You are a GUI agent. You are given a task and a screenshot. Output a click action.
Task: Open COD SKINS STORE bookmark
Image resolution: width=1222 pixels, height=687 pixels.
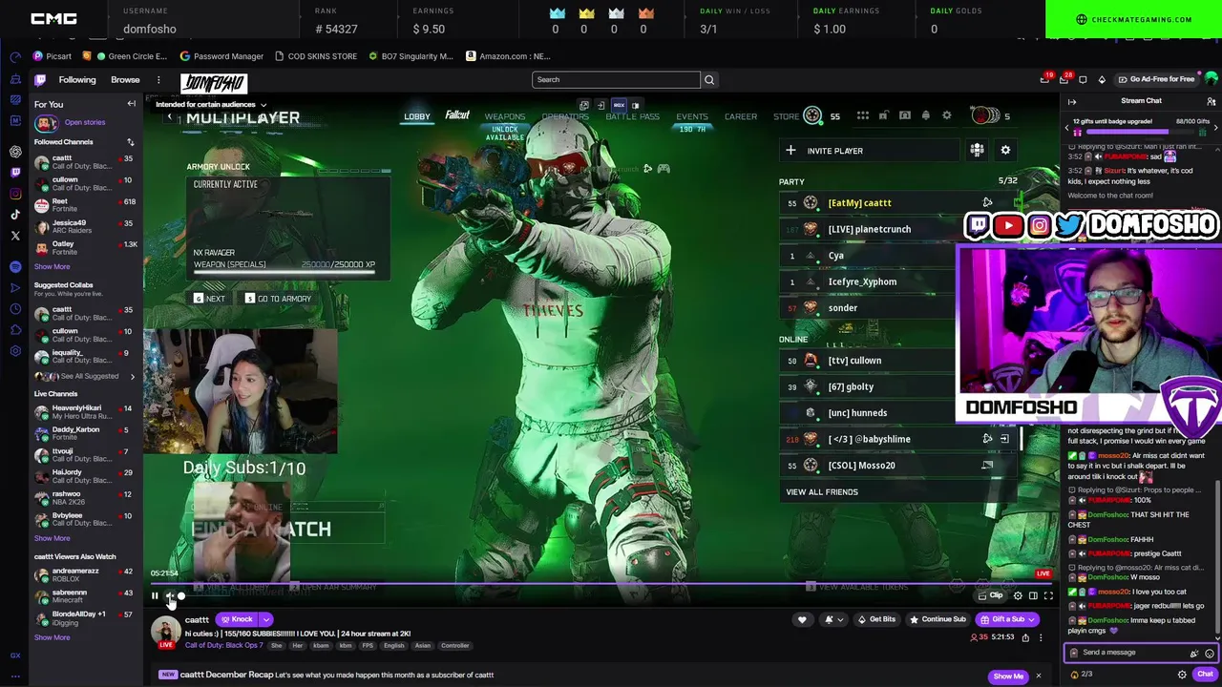[x=315, y=56]
